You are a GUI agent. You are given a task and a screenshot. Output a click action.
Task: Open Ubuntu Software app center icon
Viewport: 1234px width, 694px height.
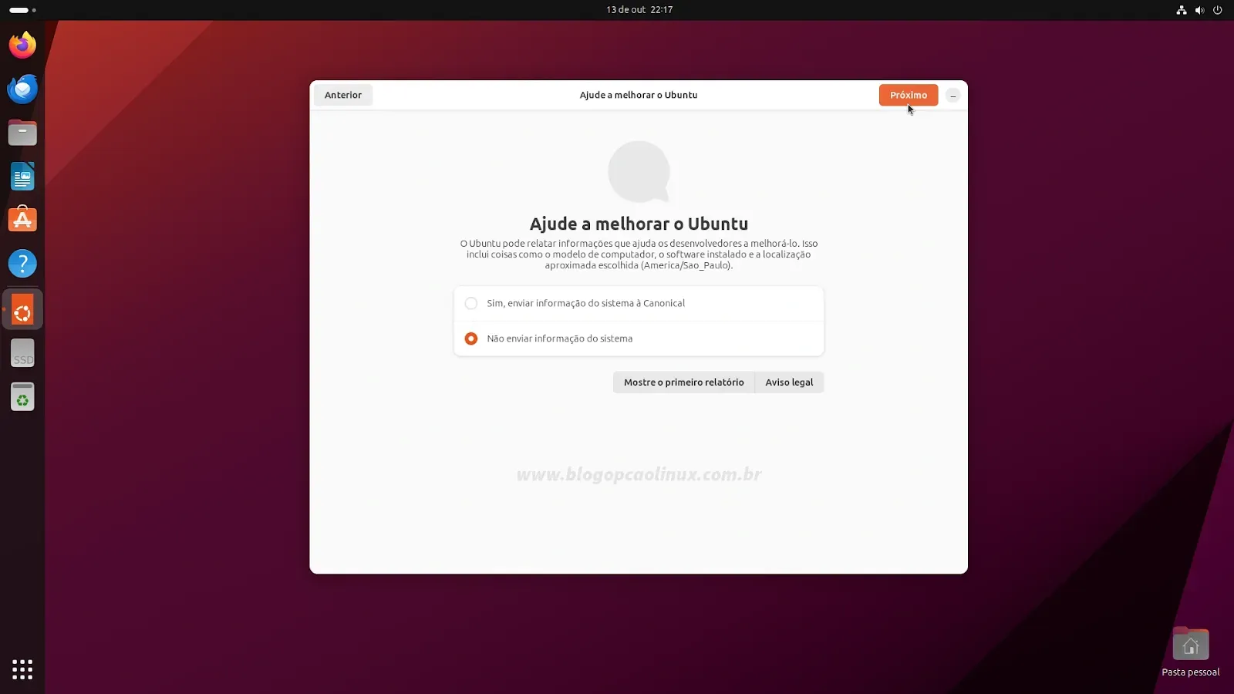coord(22,220)
